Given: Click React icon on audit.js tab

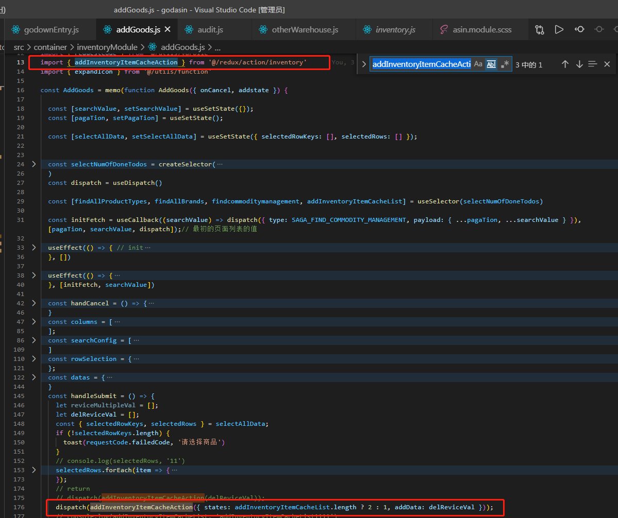Looking at the screenshot, I should [x=189, y=29].
